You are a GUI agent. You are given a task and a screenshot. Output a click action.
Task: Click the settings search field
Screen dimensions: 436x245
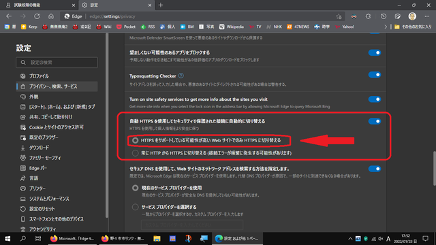click(57, 63)
